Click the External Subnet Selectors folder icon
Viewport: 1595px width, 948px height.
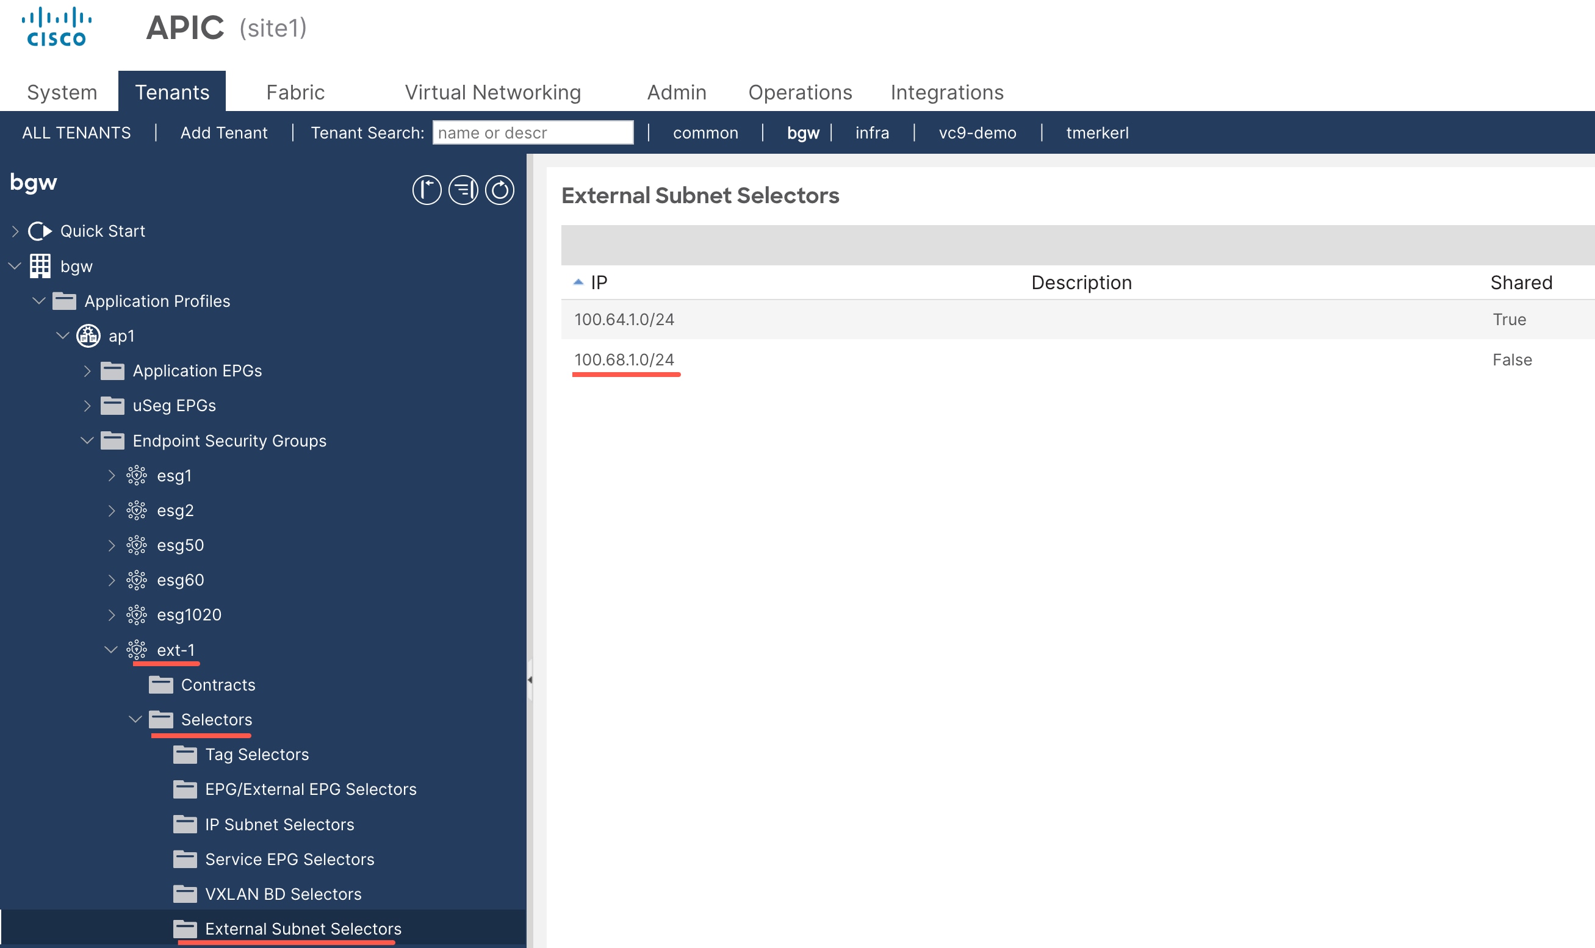[x=185, y=929]
